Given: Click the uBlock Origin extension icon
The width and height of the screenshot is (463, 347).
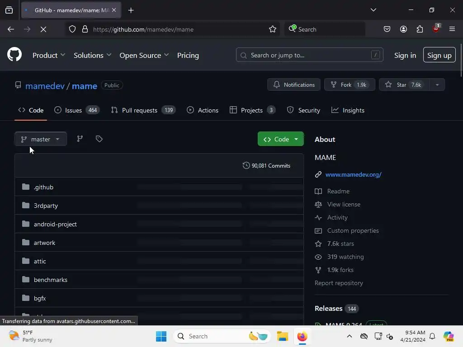Looking at the screenshot, I should [x=436, y=28].
